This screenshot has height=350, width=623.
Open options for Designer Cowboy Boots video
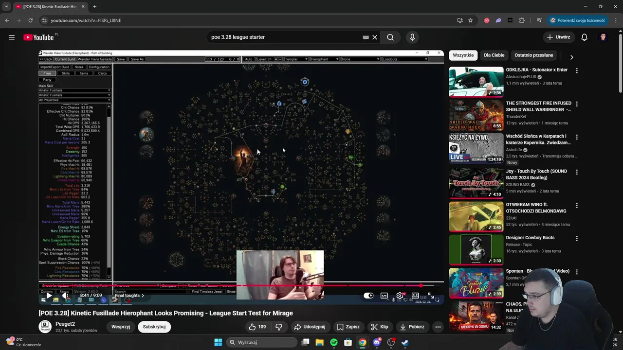click(577, 239)
